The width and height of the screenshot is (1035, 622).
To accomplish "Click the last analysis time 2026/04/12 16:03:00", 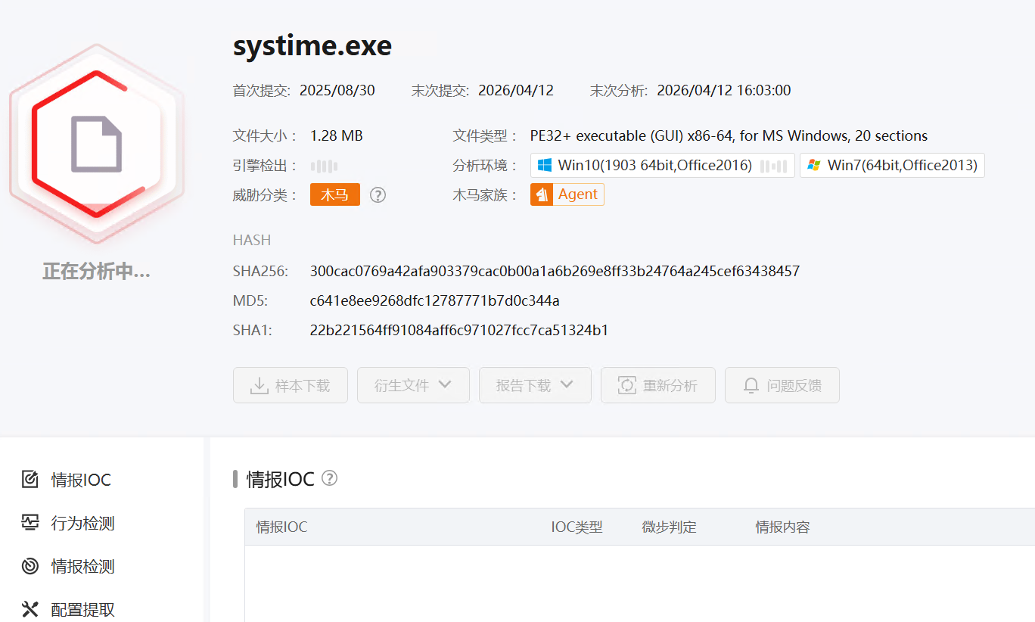I will [x=724, y=91].
